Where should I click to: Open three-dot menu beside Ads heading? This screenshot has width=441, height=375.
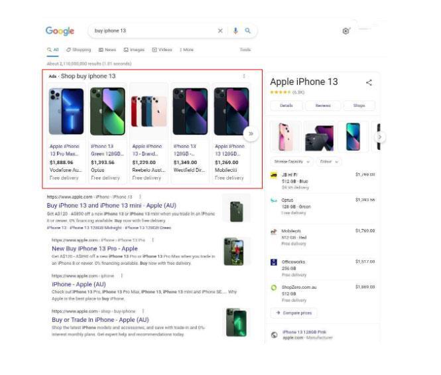coord(244,76)
